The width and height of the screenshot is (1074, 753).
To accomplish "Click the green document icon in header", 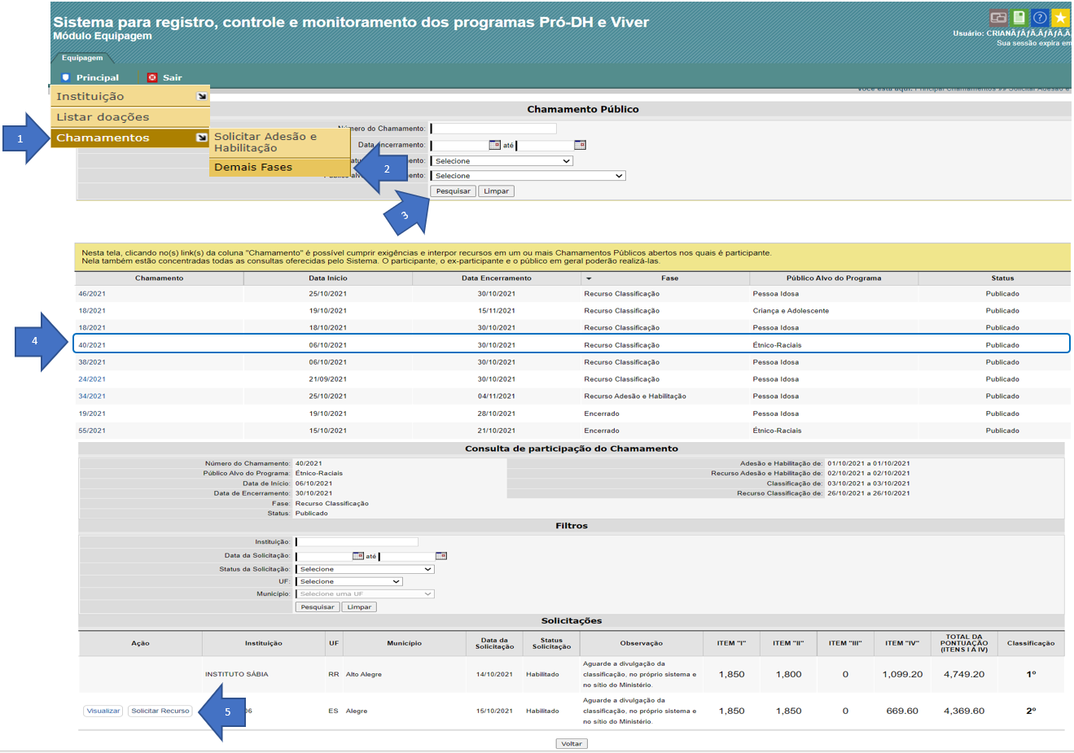I will 1019,17.
